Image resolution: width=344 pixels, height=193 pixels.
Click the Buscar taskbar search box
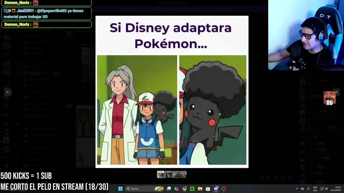pyautogui.click(x=145, y=189)
